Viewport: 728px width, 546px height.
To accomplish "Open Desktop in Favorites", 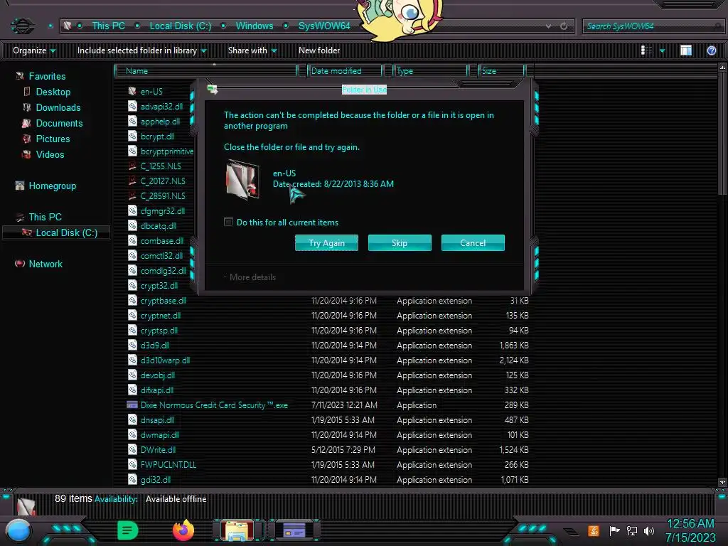I will pos(53,92).
